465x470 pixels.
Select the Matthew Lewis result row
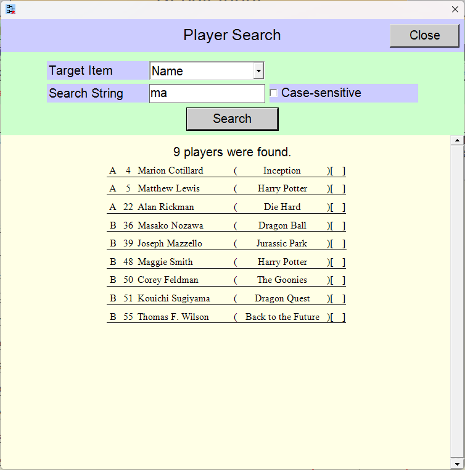(x=226, y=188)
